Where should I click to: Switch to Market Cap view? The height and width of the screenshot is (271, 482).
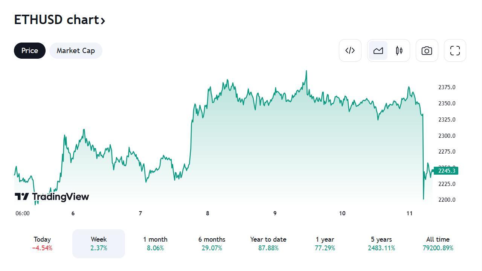click(x=76, y=50)
